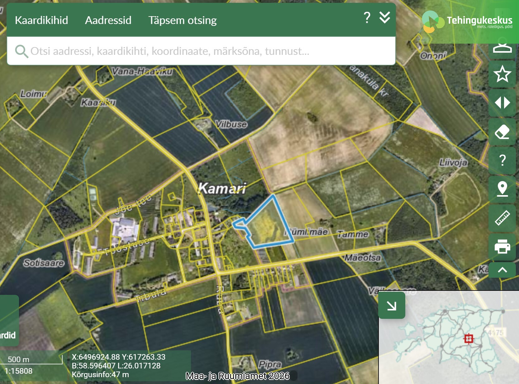
Task: Select the eraser tool in sidebar
Action: tap(502, 132)
